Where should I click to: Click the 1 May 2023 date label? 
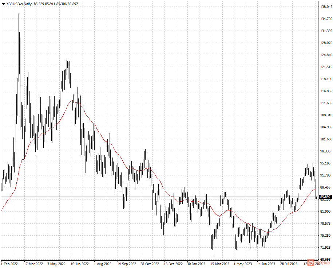(243, 264)
